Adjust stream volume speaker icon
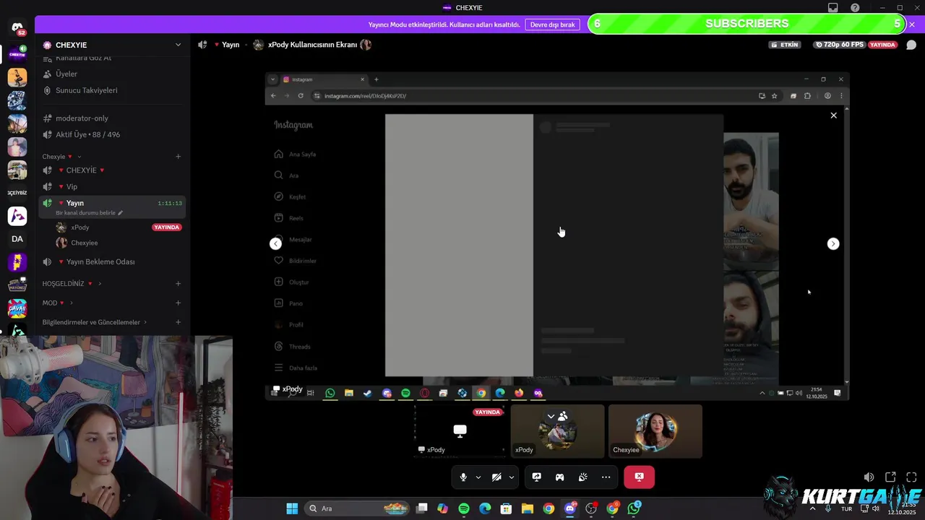Screen dimensions: 925x520 coord(869,477)
